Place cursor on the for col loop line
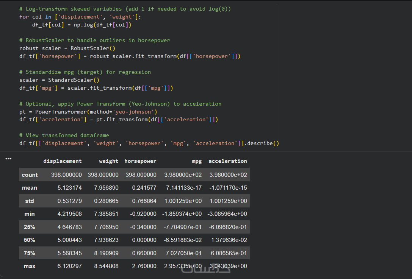The width and height of the screenshot is (412, 279). pyautogui.click(x=80, y=17)
